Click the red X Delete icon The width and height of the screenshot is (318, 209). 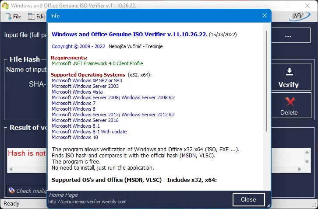tap(290, 102)
